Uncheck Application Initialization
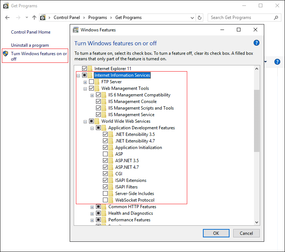285x252 pixels. tap(105, 148)
